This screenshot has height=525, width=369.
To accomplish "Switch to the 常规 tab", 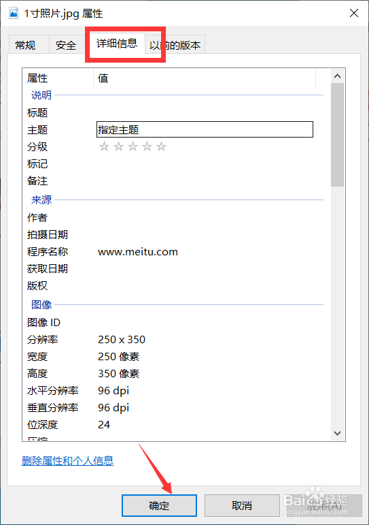I will click(25, 45).
